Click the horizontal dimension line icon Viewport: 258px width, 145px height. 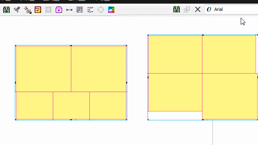[69, 10]
